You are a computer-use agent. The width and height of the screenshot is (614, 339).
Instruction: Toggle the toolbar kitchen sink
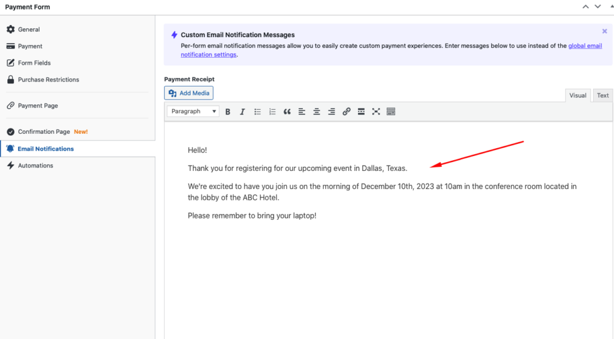391,112
